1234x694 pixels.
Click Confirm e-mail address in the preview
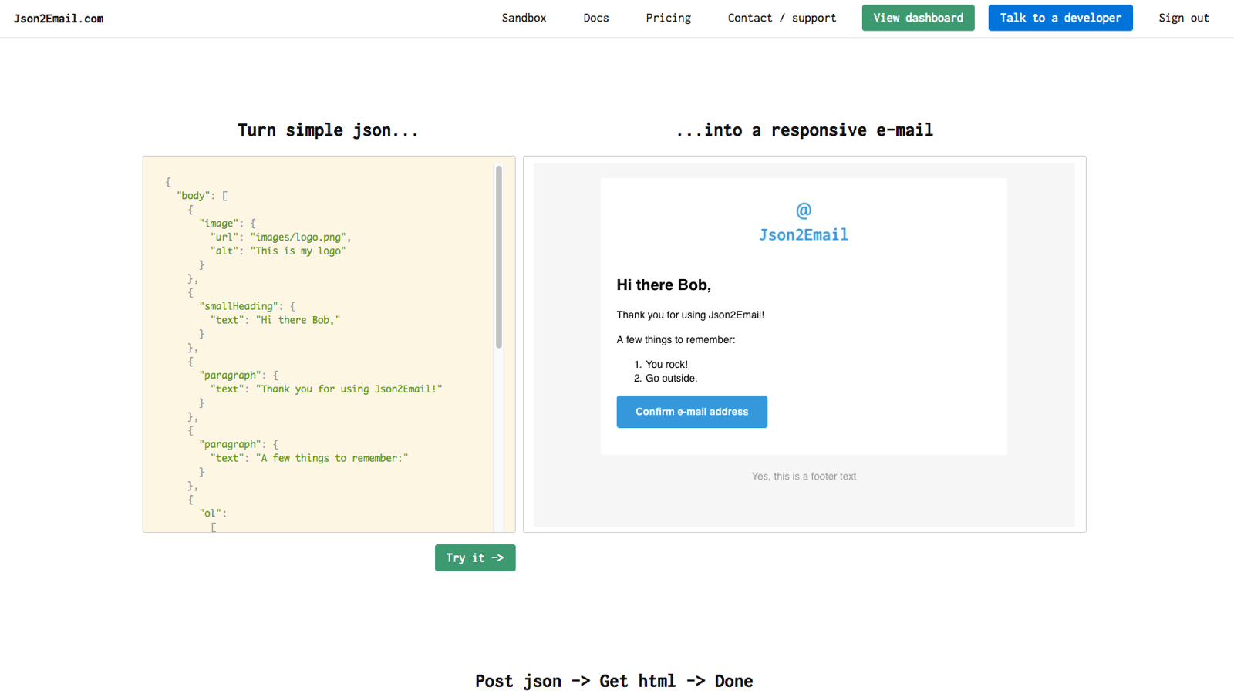tap(691, 411)
